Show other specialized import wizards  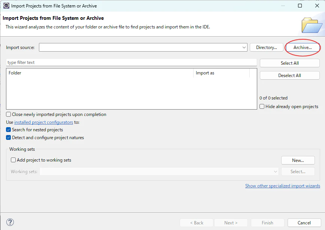[x=283, y=186]
